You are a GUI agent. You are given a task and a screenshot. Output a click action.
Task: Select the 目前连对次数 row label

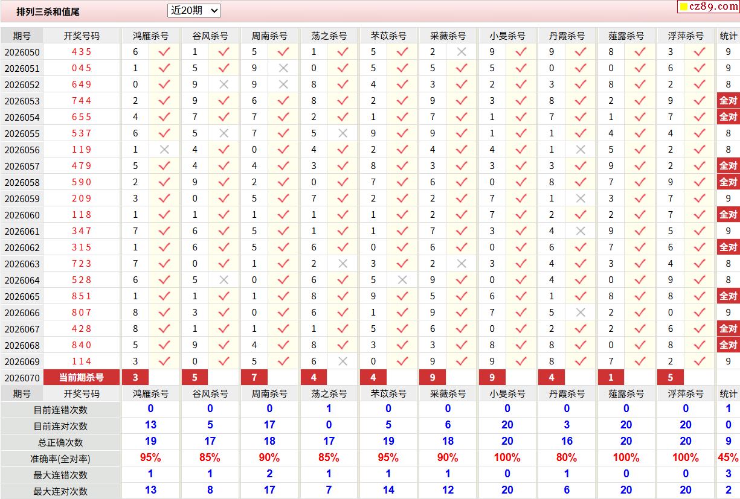pyautogui.click(x=60, y=426)
